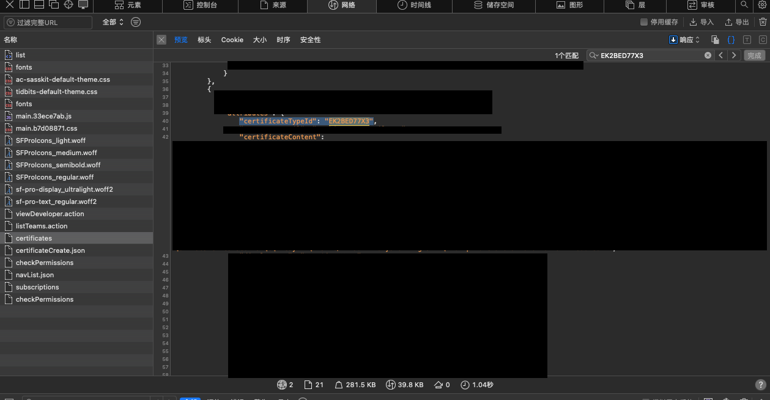This screenshot has height=400, width=770.
Task: Switch to the 来源 tab
Action: click(273, 5)
